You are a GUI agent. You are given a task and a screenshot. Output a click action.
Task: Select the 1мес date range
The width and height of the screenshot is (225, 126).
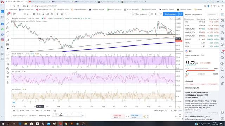pyautogui.click(x=22, y=111)
